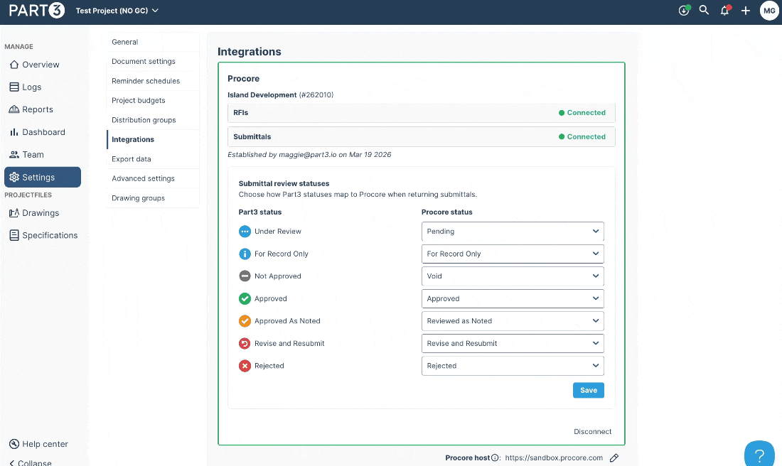Click the For Record Only info icon

[x=245, y=254]
